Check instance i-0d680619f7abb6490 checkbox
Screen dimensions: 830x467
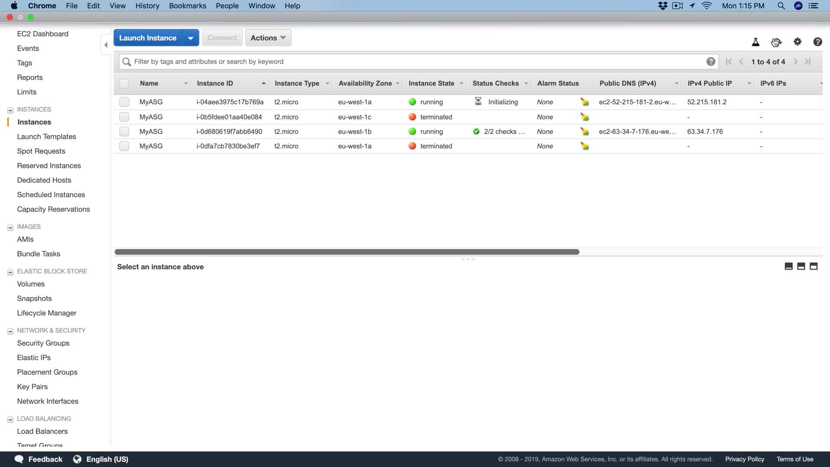point(124,131)
